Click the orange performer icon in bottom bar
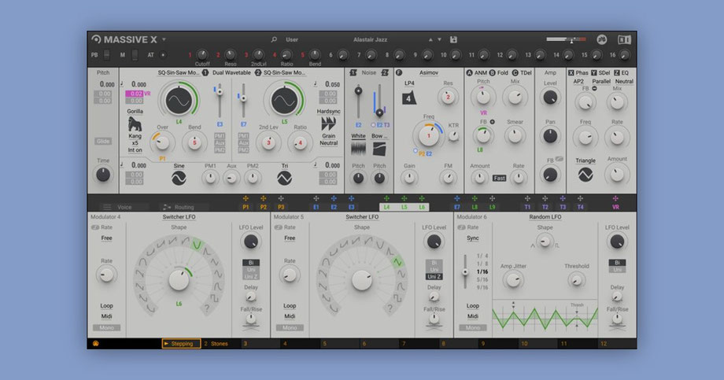 pos(95,344)
